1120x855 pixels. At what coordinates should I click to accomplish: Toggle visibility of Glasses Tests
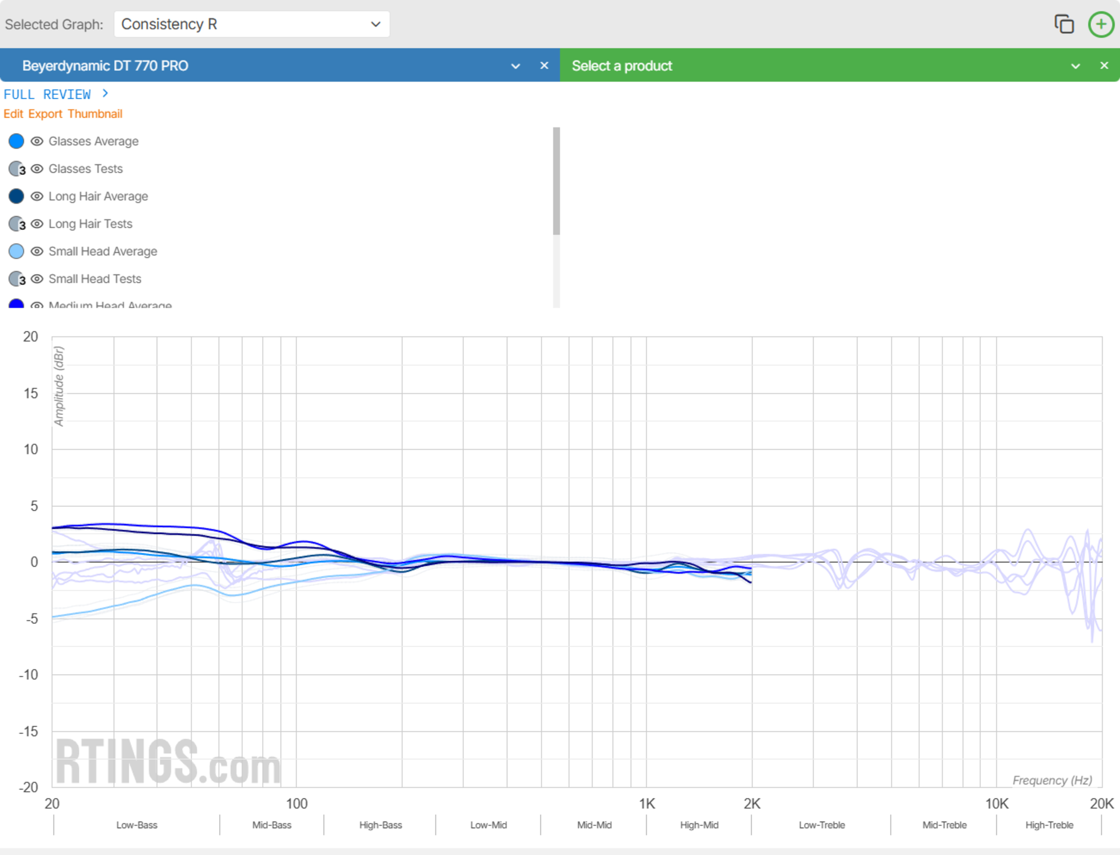37,169
